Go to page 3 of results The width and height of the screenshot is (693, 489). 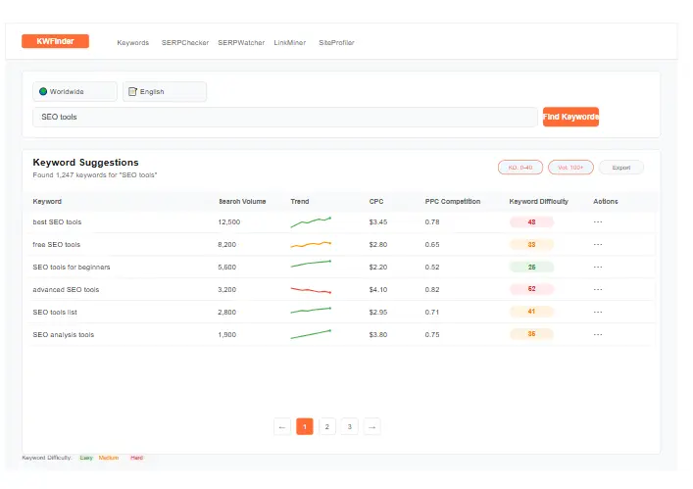click(350, 426)
